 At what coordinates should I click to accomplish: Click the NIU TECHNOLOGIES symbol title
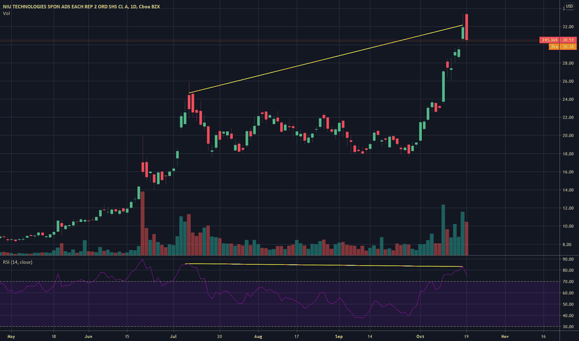tap(81, 6)
